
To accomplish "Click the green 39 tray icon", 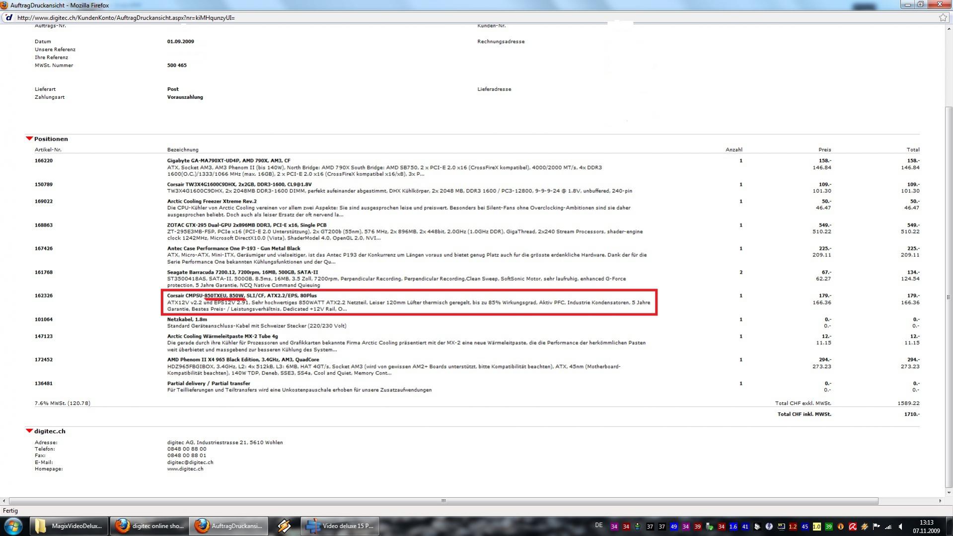I will coord(828,527).
